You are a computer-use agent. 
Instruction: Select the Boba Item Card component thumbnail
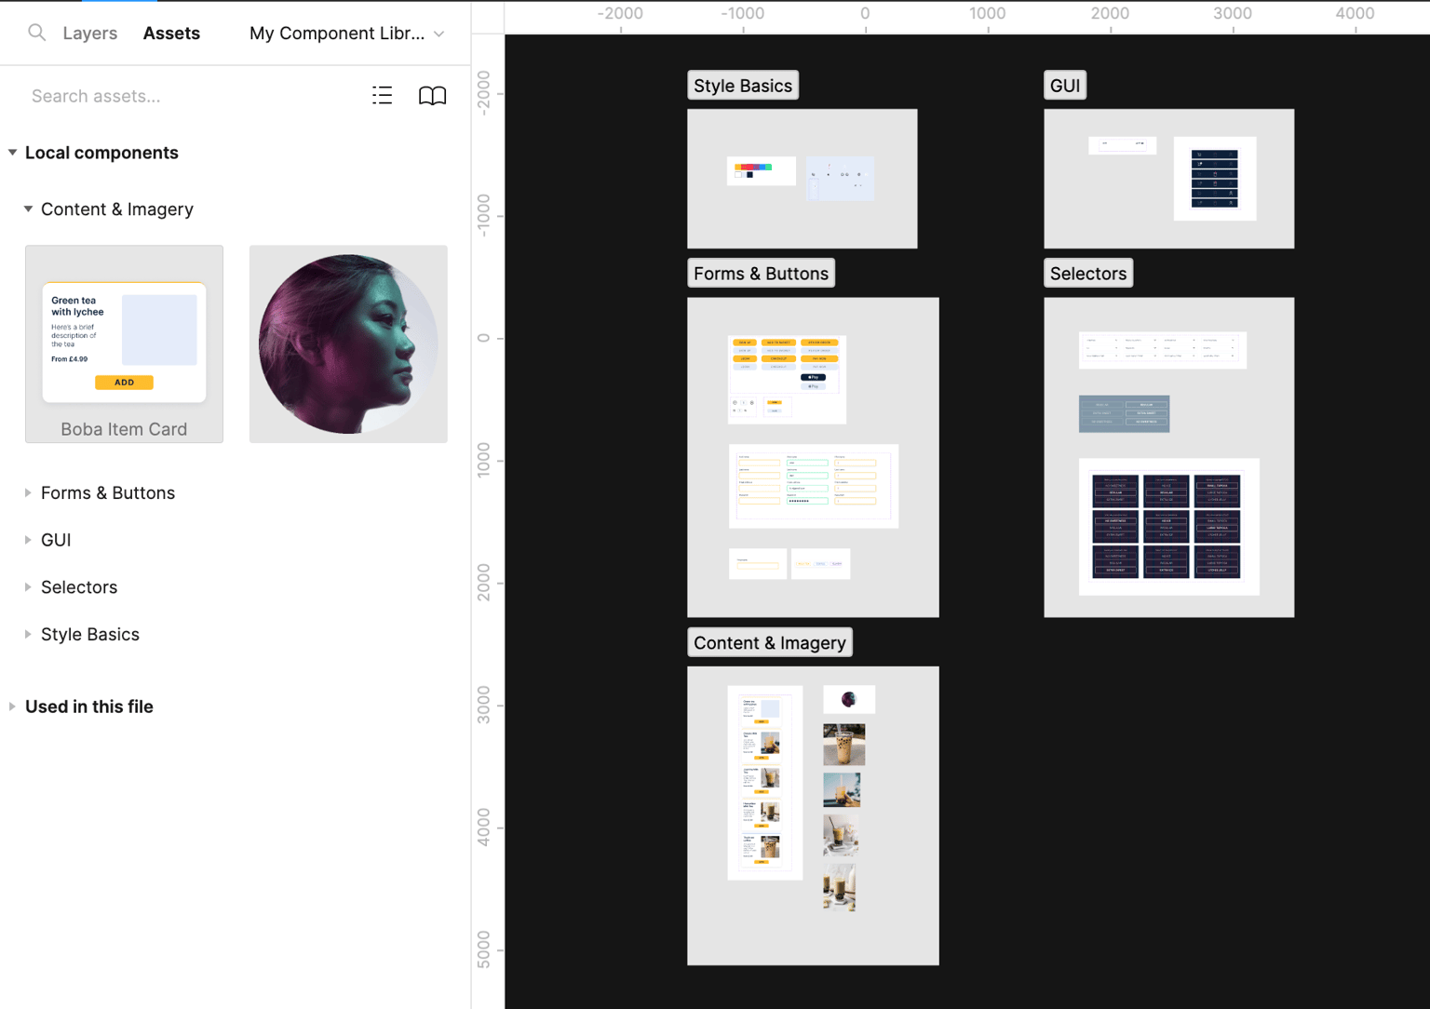pyautogui.click(x=124, y=343)
